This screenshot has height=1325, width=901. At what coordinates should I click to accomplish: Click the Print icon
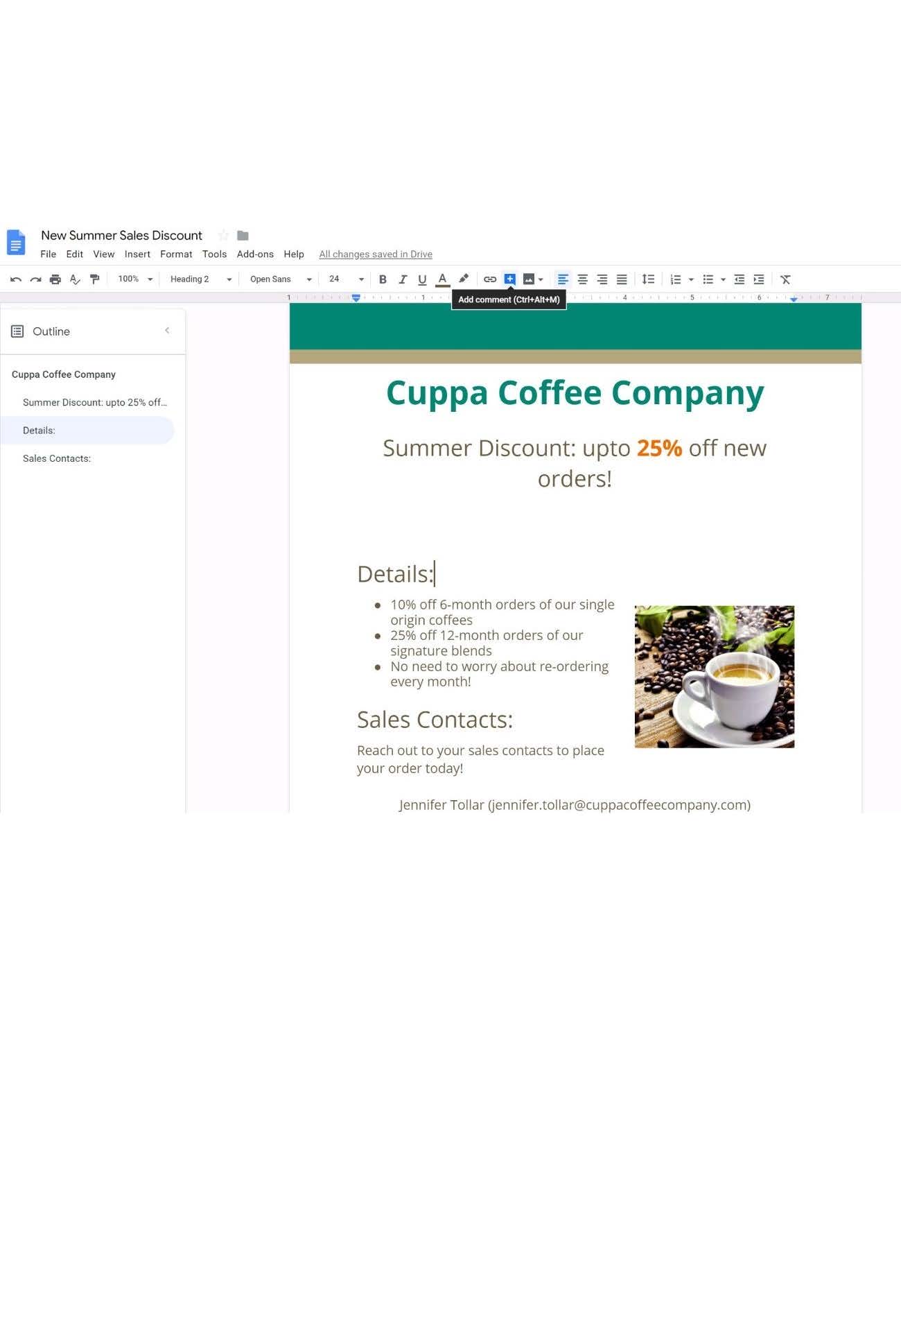pyautogui.click(x=55, y=279)
